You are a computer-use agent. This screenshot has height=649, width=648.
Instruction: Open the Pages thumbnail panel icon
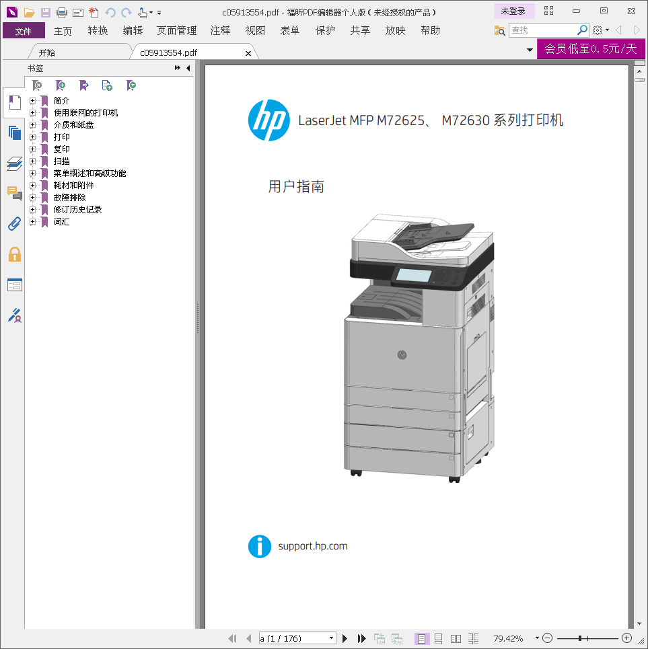[15, 133]
